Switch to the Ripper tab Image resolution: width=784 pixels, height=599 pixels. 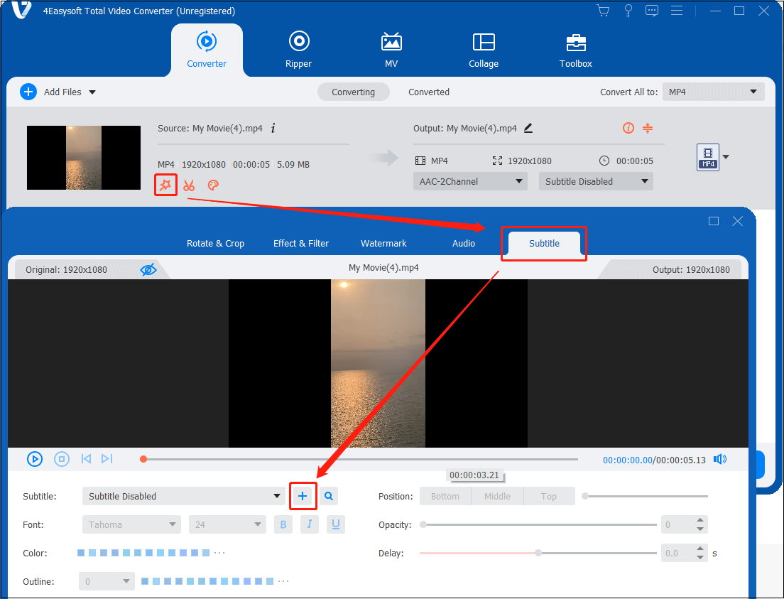click(x=298, y=50)
